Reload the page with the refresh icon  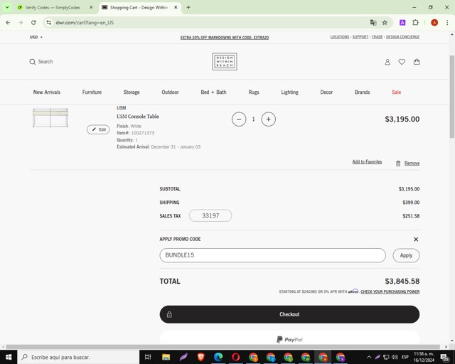click(33, 23)
